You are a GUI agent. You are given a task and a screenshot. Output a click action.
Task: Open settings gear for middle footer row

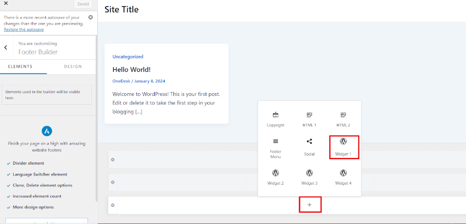click(113, 182)
